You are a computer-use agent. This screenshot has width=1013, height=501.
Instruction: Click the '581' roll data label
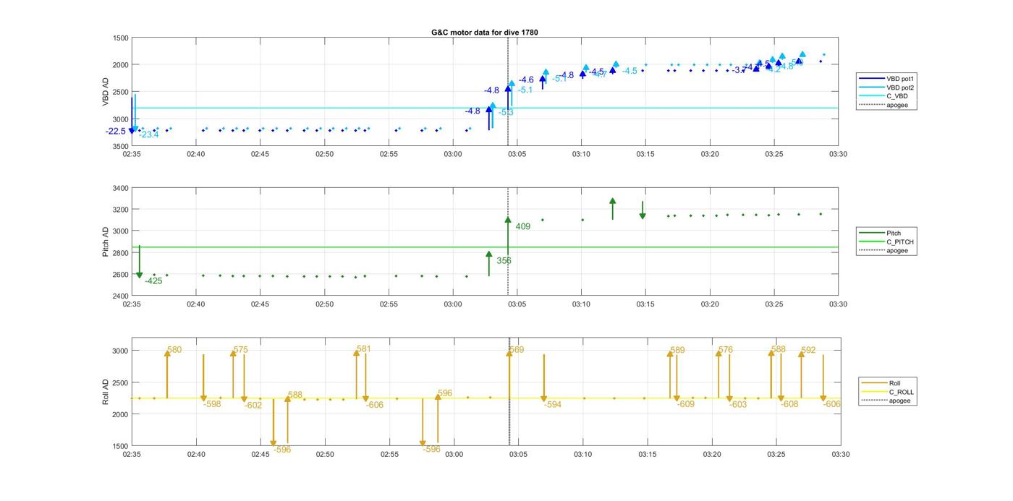(x=363, y=349)
